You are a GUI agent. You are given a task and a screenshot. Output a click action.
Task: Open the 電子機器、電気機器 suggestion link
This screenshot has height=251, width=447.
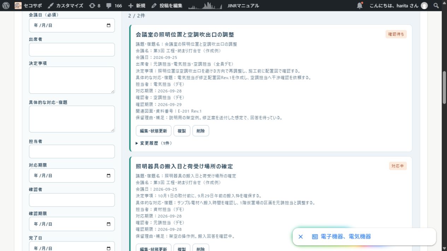click(346, 237)
